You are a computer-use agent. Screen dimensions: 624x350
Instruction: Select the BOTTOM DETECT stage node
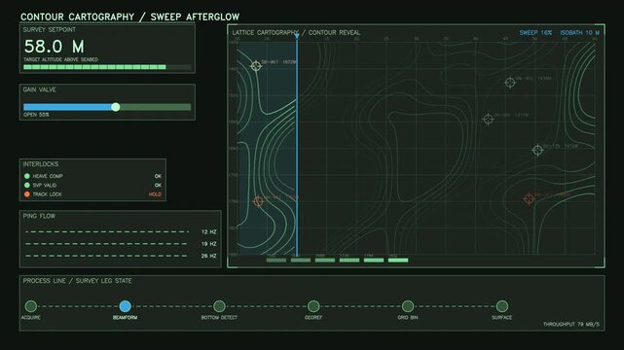[x=219, y=306]
